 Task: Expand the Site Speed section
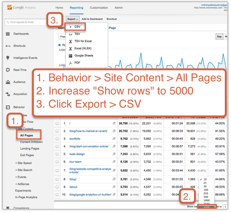[24, 163]
